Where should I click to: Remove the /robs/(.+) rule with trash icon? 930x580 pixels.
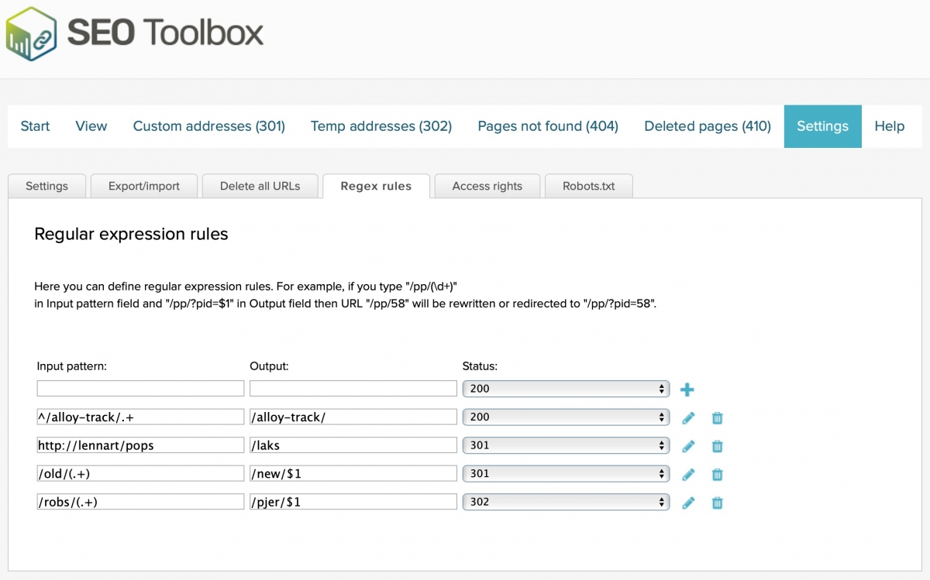click(717, 502)
